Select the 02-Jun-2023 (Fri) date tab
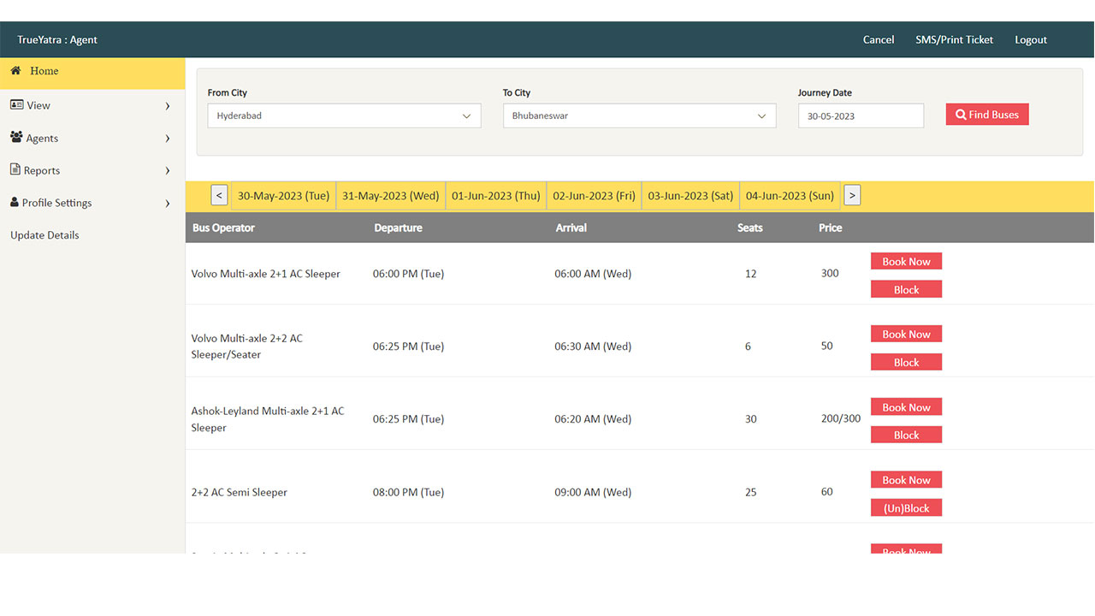The image size is (1095, 616). [594, 196]
